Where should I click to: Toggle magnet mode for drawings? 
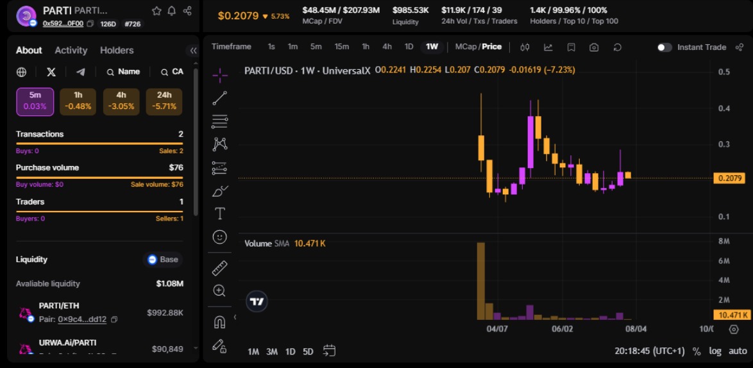(x=219, y=322)
